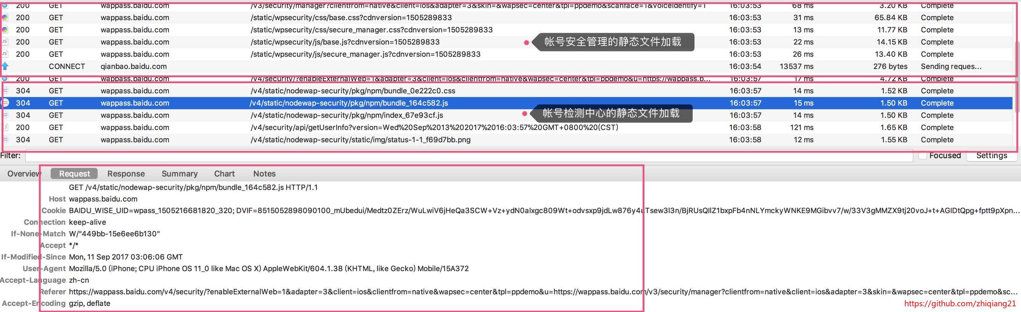Click the JS file icon for secure_manager.js
The height and width of the screenshot is (312, 1021).
[x=5, y=54]
